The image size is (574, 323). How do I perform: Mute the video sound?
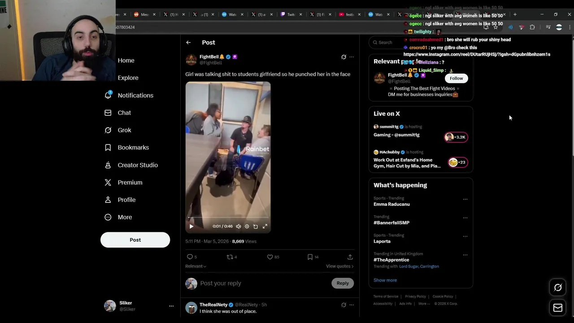point(239,227)
